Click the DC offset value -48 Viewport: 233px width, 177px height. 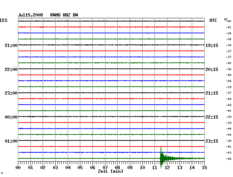coord(229,81)
